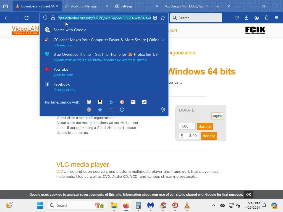Open the FCIX sponsor logo

pos(255,30)
